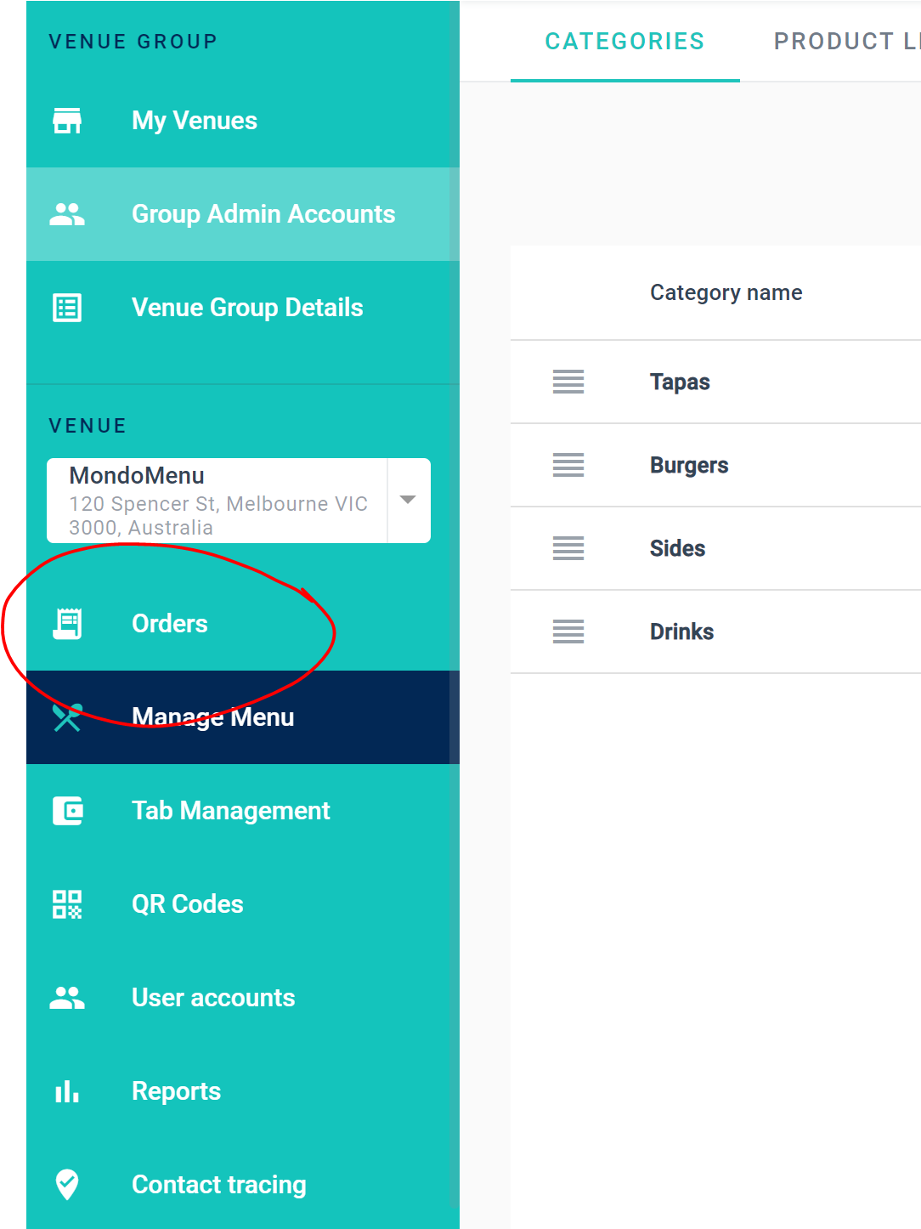Click the Contact tracing location-check icon
Screen dimensions: 921x1229
67,1184
